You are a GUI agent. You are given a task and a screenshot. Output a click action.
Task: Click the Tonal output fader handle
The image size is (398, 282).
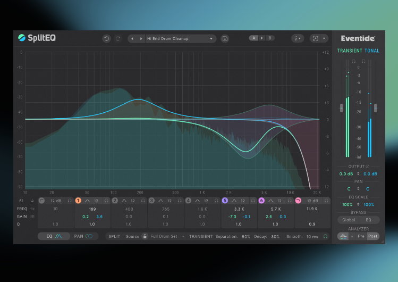pos(375,108)
